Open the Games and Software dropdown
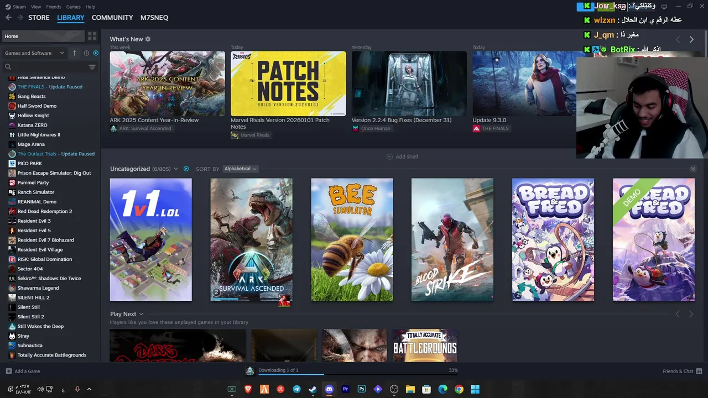708x398 pixels. point(34,53)
